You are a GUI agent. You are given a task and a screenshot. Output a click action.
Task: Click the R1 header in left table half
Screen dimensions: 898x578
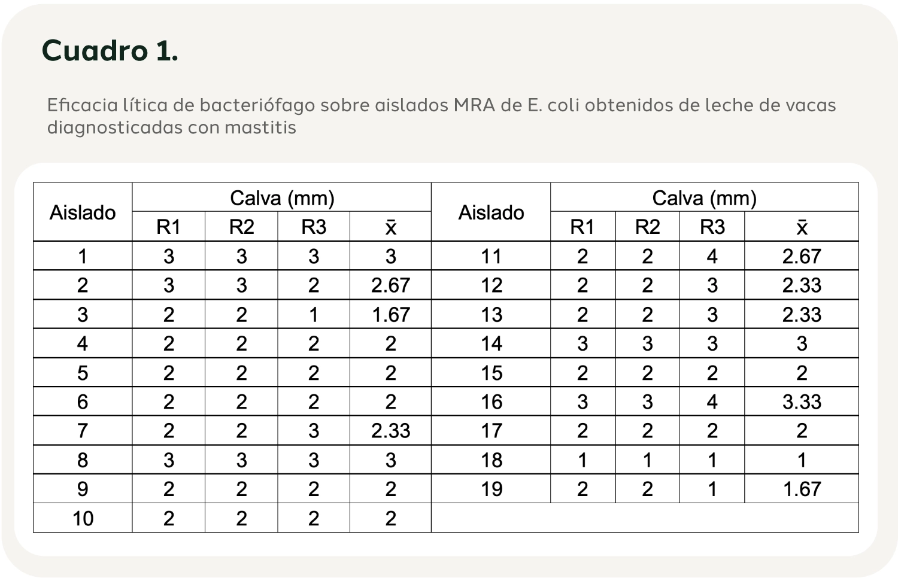tap(168, 227)
